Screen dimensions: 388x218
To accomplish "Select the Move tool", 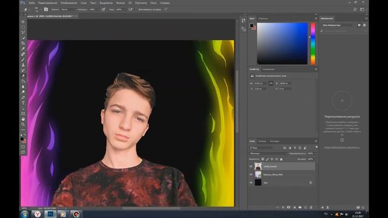I will [x=23, y=22].
